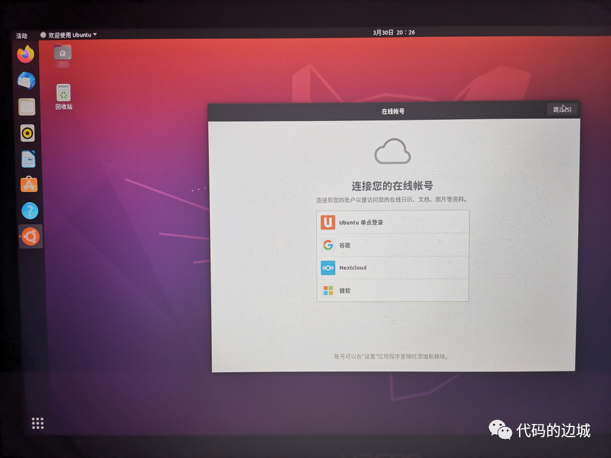Open the 欢迎使用 Ubuntu app menu
The image size is (611, 458).
[x=67, y=35]
